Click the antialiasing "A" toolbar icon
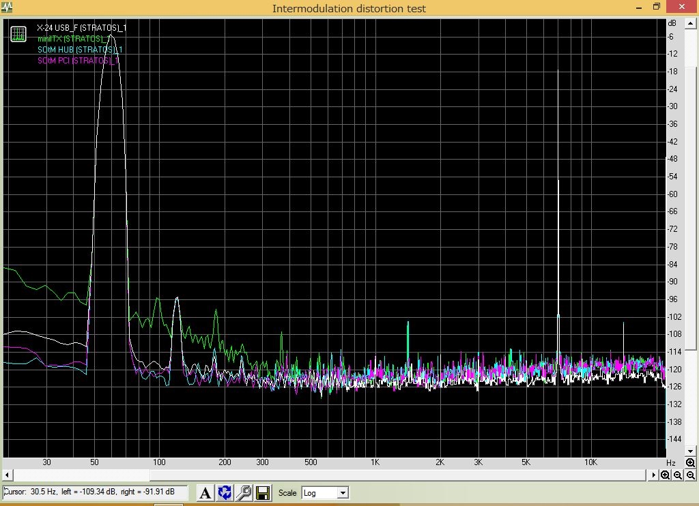The height and width of the screenshot is (506, 699). point(205,492)
